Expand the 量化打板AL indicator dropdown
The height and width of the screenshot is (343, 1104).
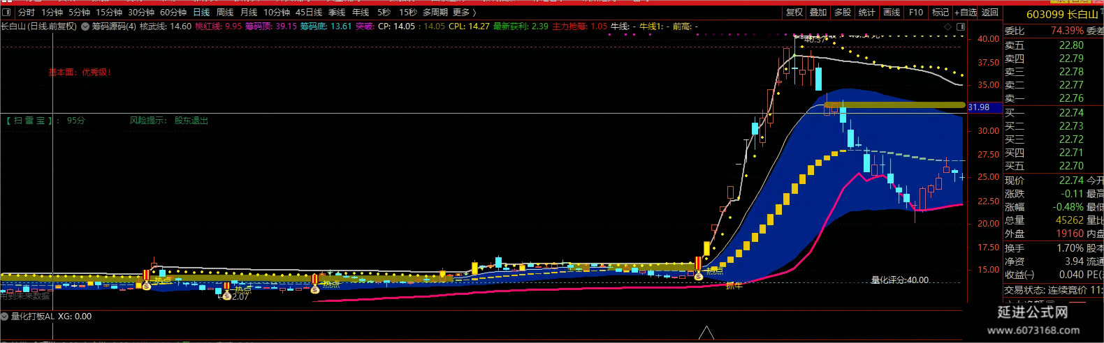[5, 317]
